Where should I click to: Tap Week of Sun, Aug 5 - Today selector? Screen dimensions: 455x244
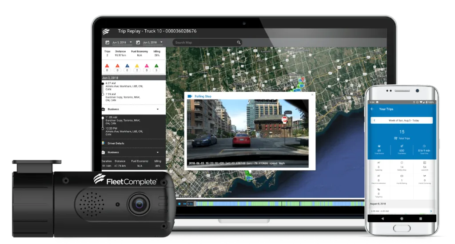coord(402,120)
